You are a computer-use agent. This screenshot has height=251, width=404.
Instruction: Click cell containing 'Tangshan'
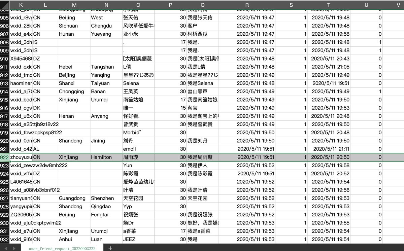(106, 67)
